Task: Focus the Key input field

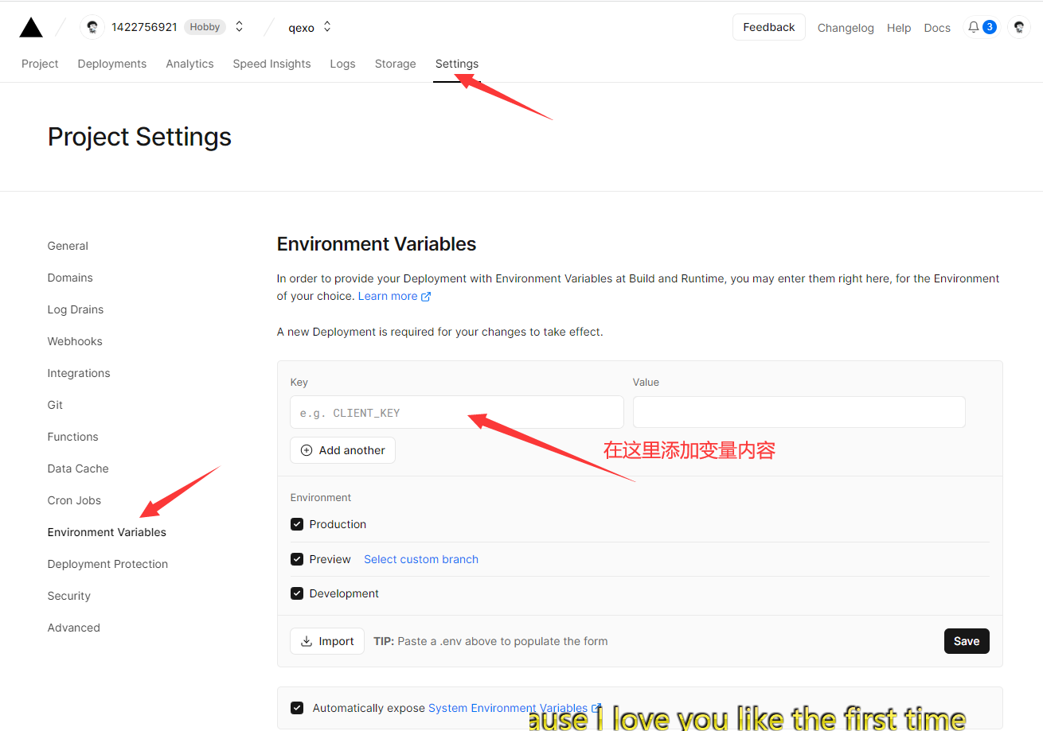Action: (x=456, y=413)
